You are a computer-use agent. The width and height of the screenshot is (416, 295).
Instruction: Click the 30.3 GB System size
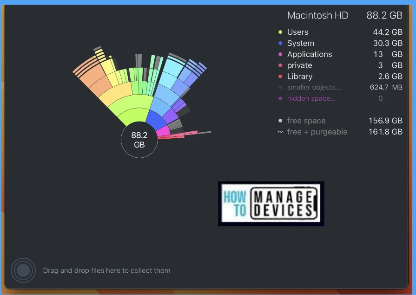point(388,43)
